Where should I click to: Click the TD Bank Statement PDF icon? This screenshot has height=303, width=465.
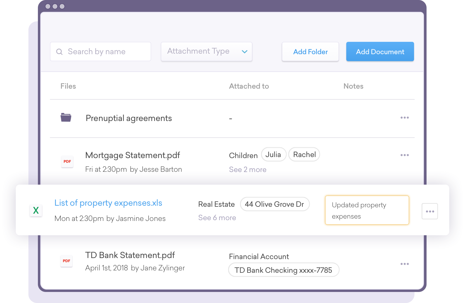pyautogui.click(x=66, y=261)
